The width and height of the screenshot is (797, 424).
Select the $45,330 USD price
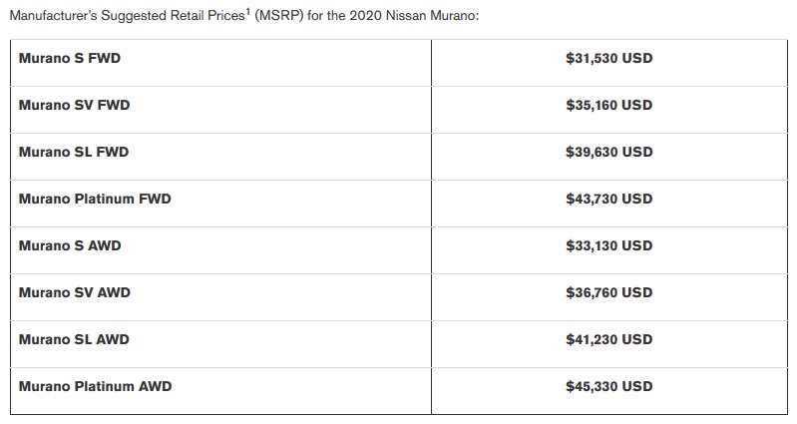click(608, 386)
